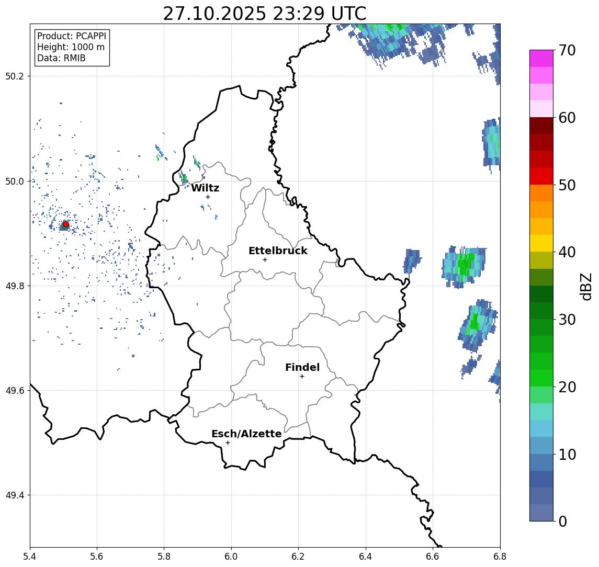Image resolution: width=599 pixels, height=567 pixels.
Task: Click latitude label 50.2
Action: (x=14, y=76)
